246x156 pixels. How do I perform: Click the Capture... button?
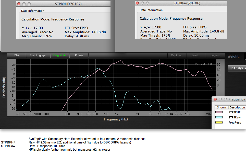(177, 55)
